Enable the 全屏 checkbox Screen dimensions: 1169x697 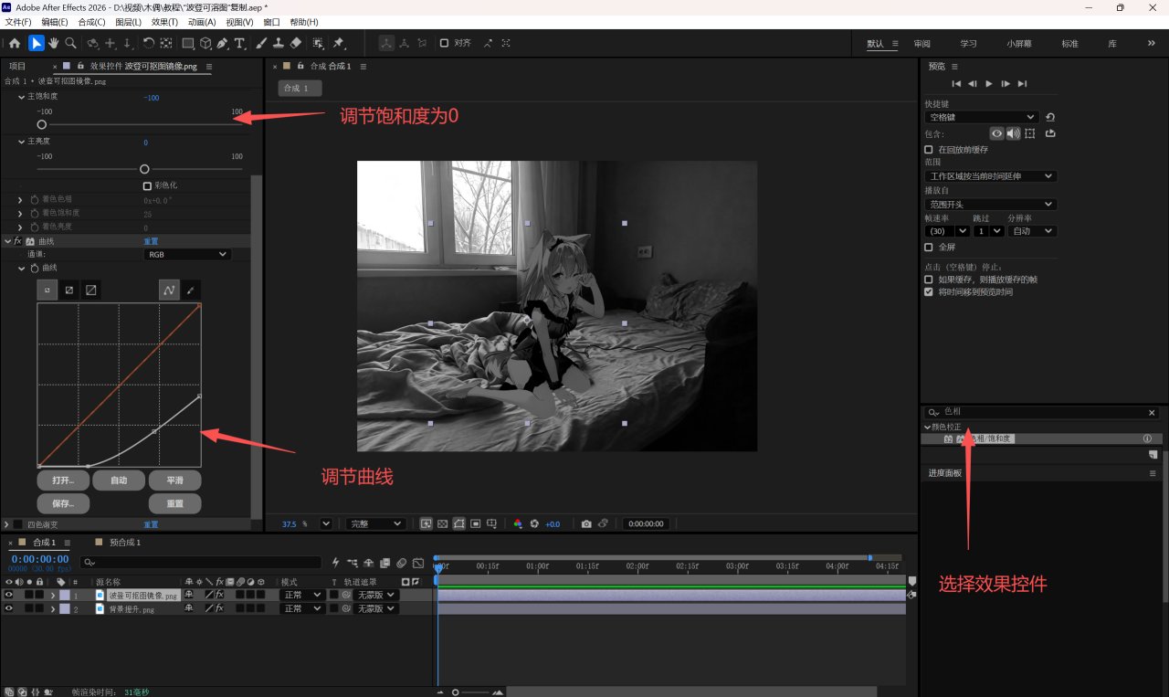coord(929,247)
